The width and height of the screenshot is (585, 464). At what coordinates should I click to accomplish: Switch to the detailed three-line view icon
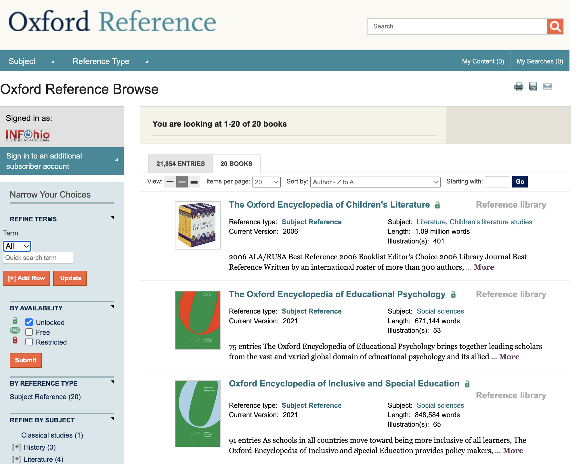click(194, 182)
